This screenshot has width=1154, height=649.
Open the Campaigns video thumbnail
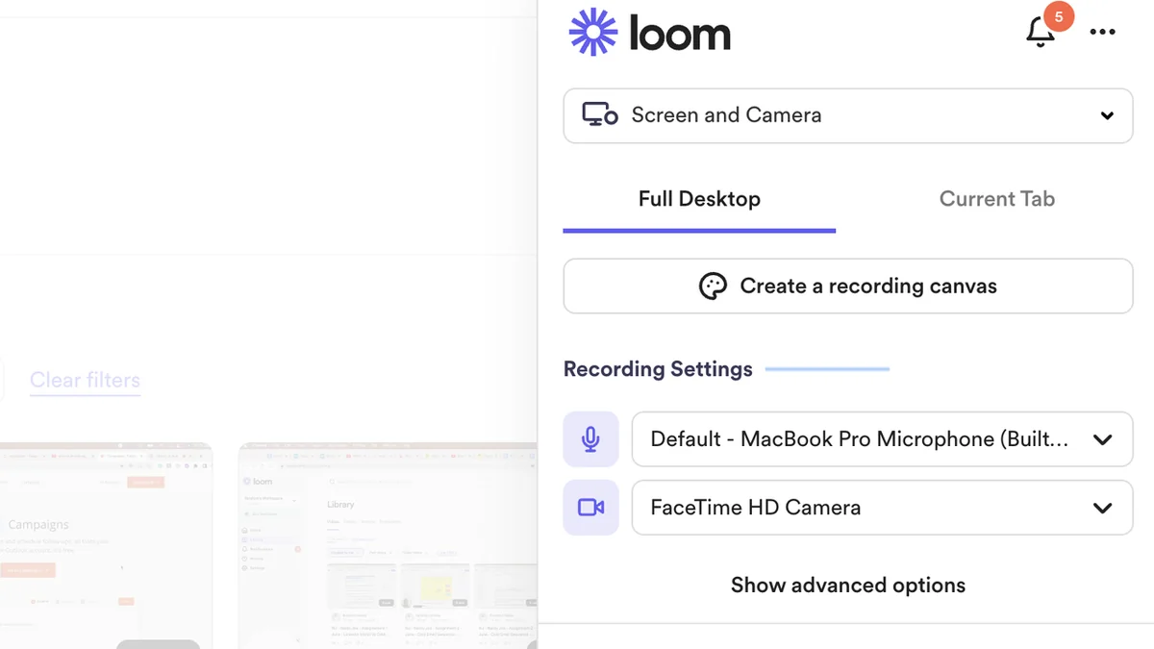tap(106, 543)
